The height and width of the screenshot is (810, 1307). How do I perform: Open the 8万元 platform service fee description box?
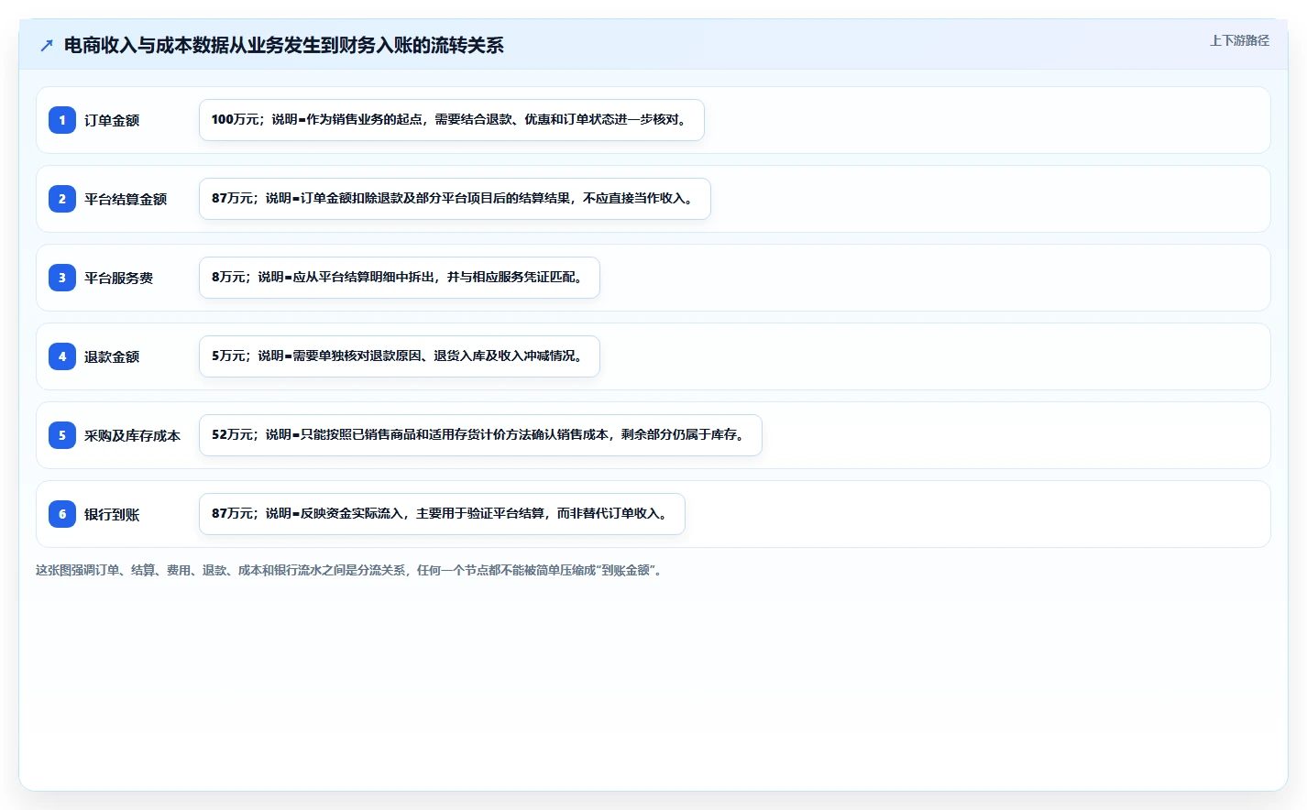point(400,278)
